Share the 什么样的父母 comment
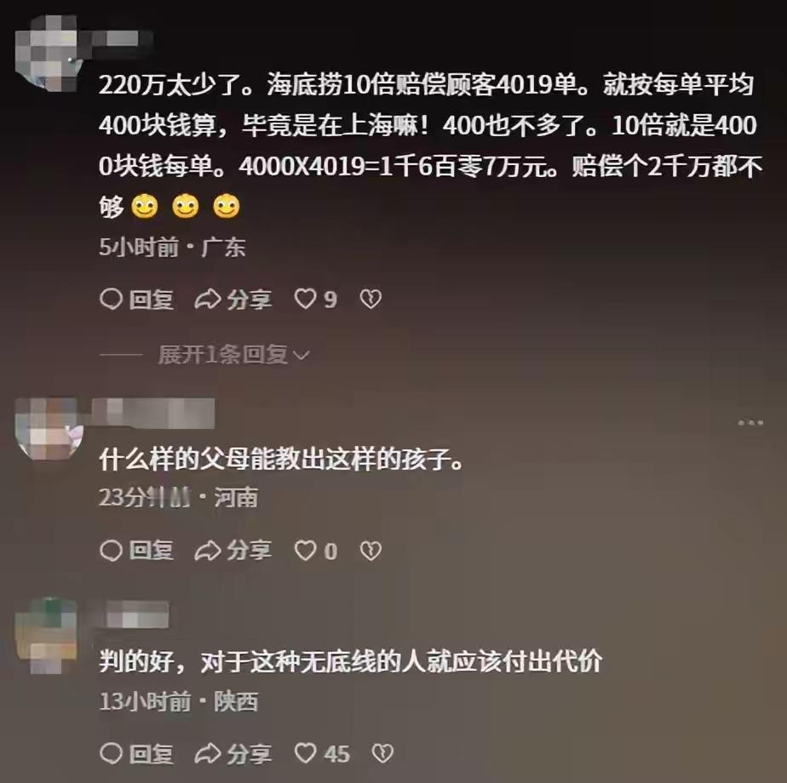787x783 pixels. point(233,552)
